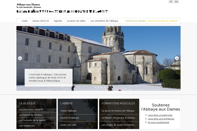Click 'Soutenez l'Abbaye aux Dames' heading

coord(161,107)
